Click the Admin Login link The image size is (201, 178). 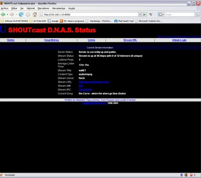point(179,40)
